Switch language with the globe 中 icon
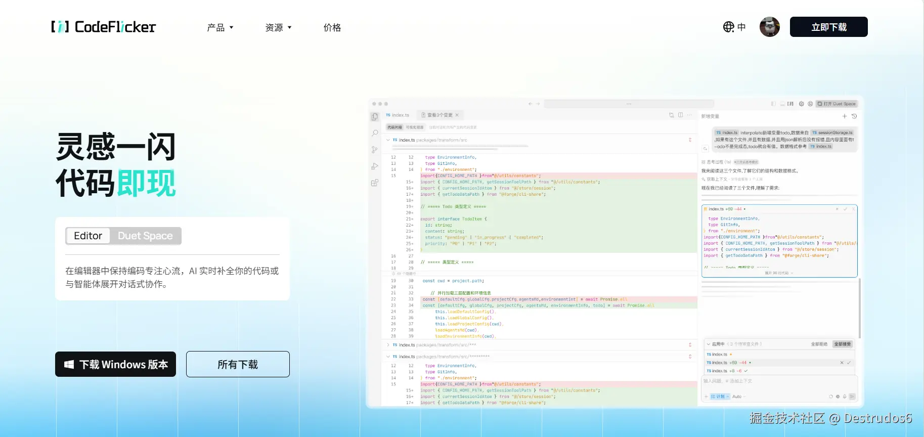This screenshot has height=437, width=924. tap(734, 27)
